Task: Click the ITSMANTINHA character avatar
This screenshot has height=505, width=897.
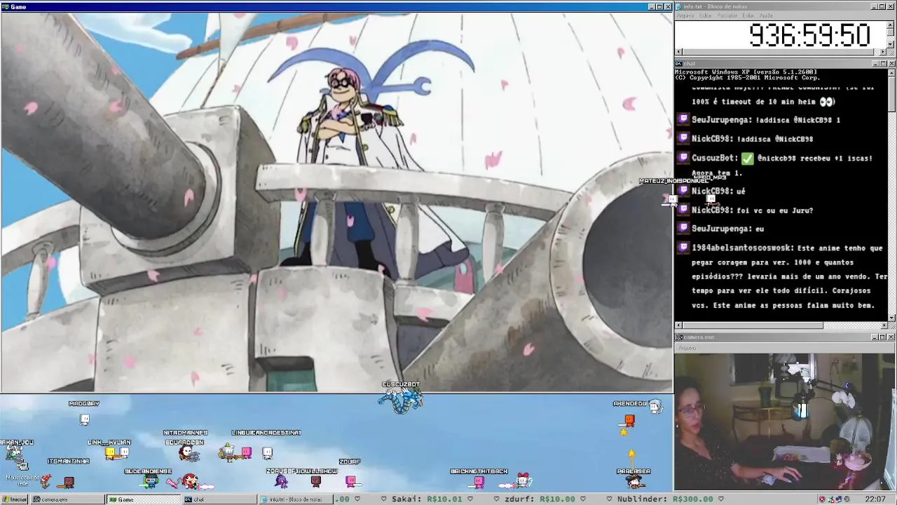Action: tap(68, 481)
